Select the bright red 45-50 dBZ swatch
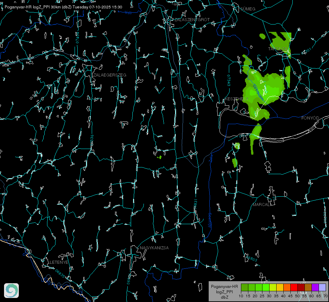Screen dimensions: 329x302 click(x=294, y=287)
